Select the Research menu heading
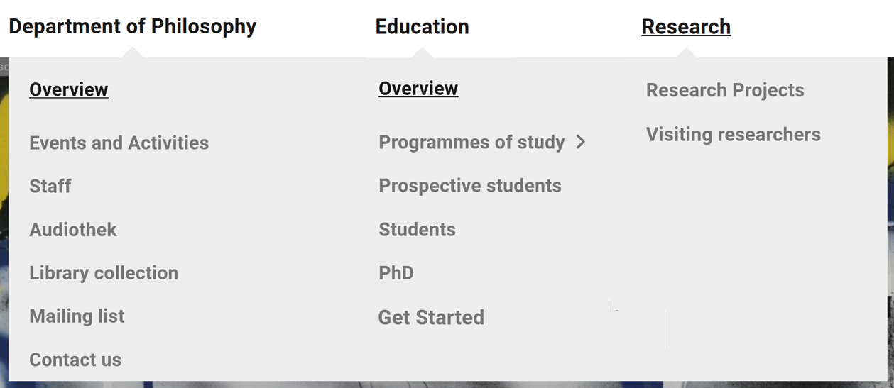The width and height of the screenshot is (894, 388). [x=686, y=26]
